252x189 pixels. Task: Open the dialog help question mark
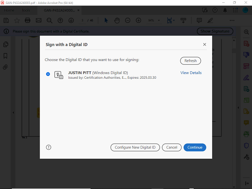point(48,147)
